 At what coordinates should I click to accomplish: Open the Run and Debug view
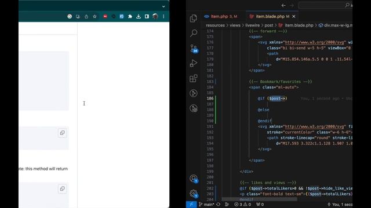tap(193, 64)
